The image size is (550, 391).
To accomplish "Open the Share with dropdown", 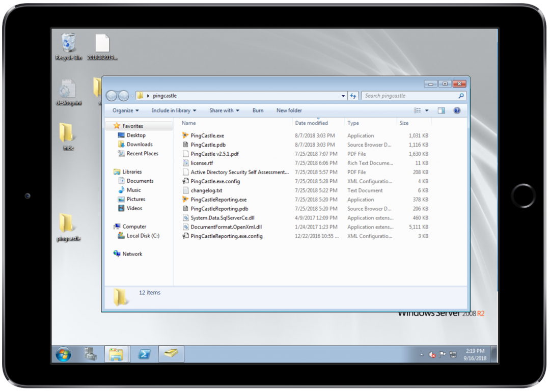I will pyautogui.click(x=224, y=110).
